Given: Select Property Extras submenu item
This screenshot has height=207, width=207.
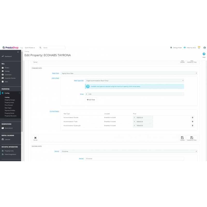Looking at the screenshot, I should click(9, 113).
